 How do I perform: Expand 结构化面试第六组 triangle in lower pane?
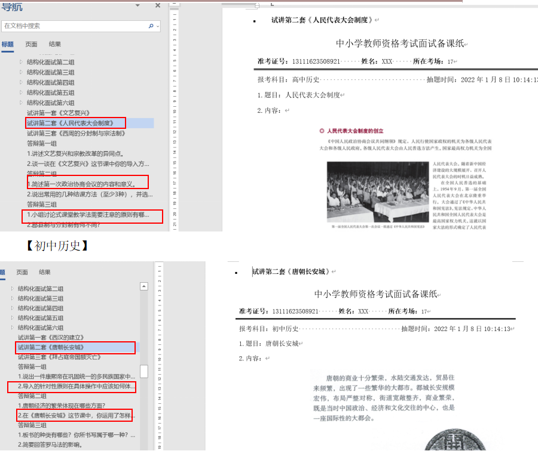pos(13,328)
